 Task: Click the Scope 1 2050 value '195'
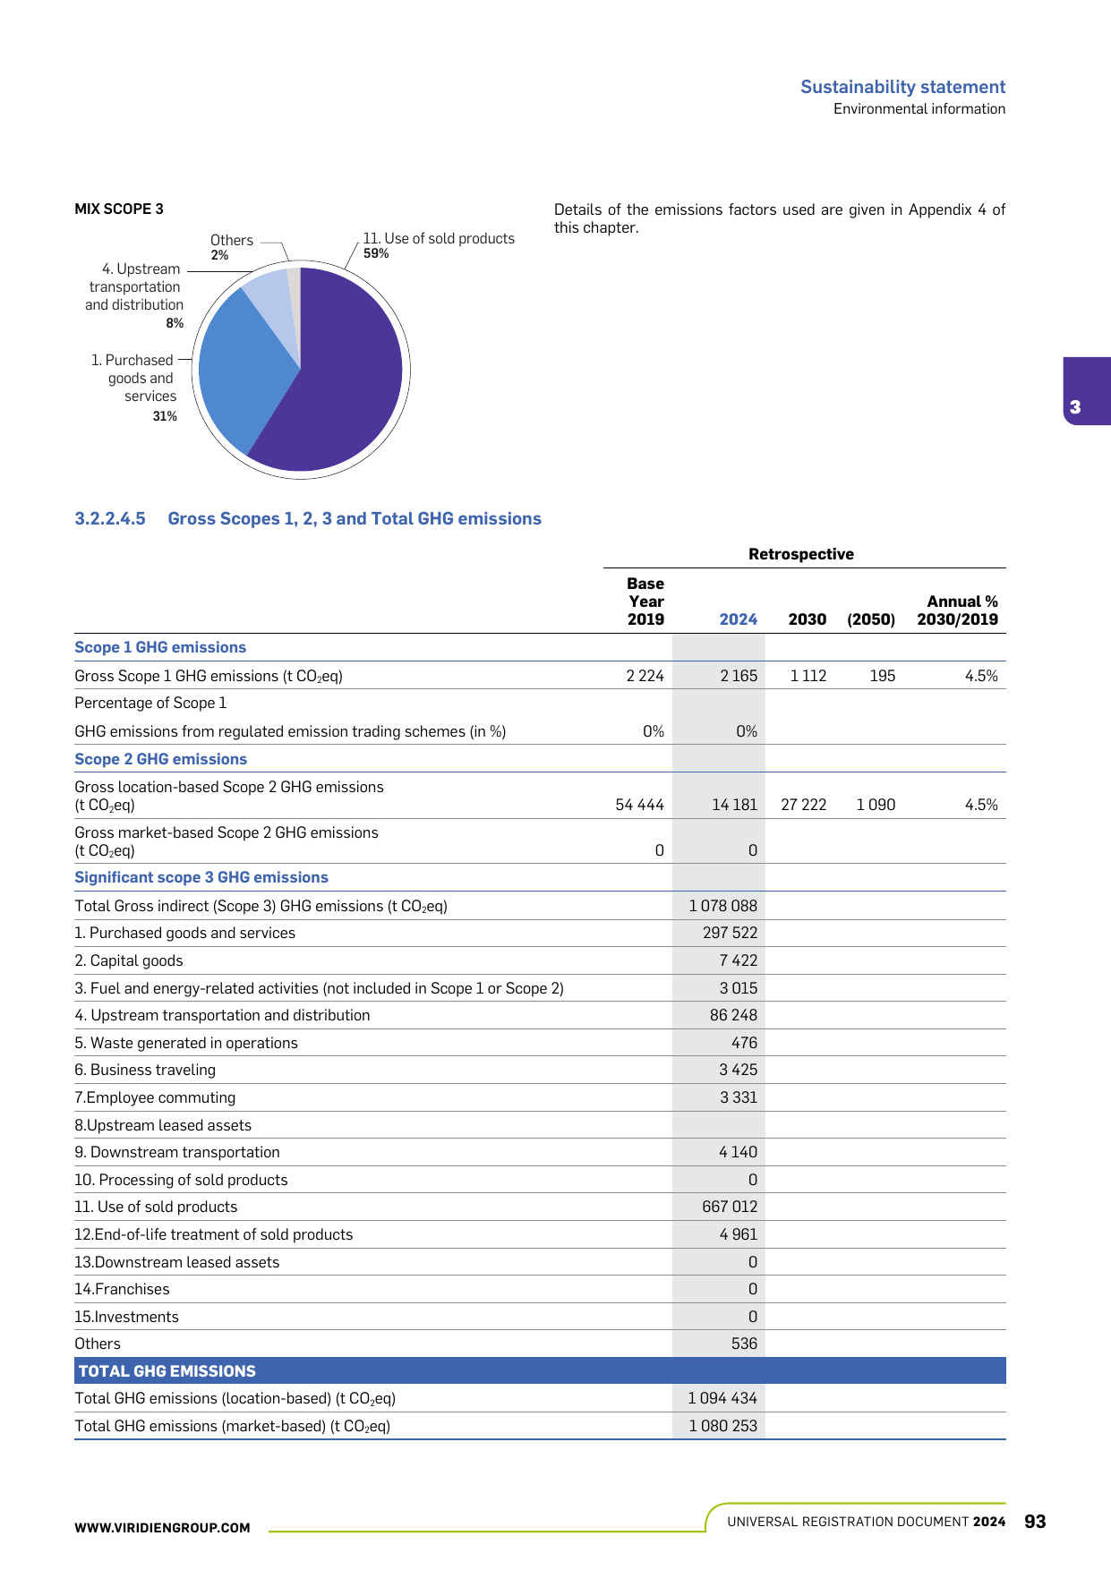click(x=883, y=676)
